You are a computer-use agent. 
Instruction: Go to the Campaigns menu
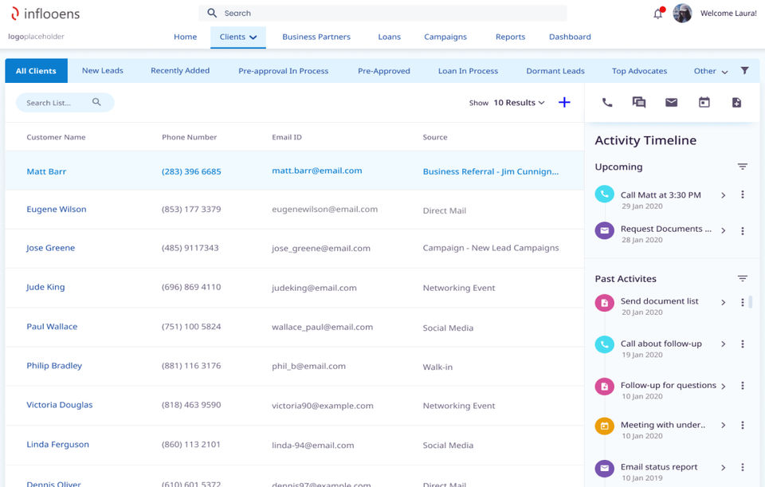coord(445,37)
